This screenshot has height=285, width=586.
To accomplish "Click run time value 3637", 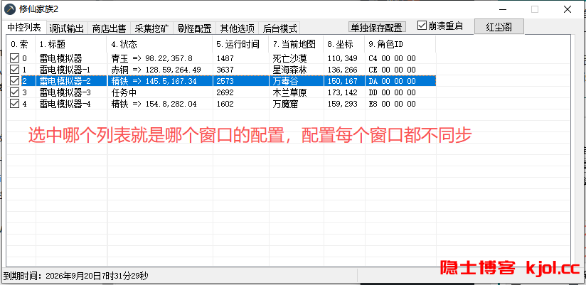I will point(225,70).
